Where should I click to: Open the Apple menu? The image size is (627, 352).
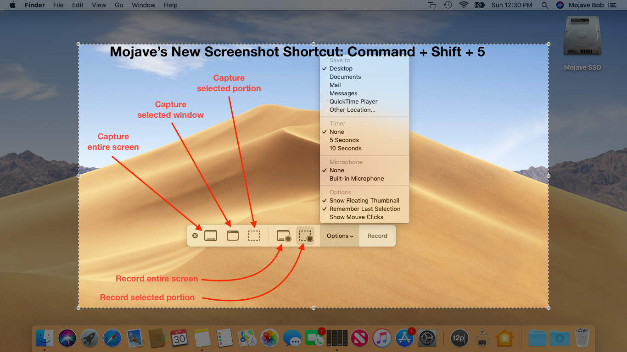pos(12,5)
